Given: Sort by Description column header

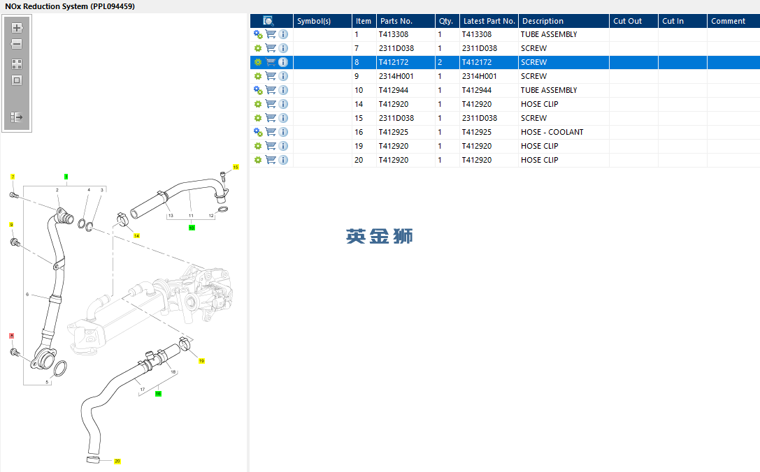Looking at the screenshot, I should pyautogui.click(x=564, y=21).
